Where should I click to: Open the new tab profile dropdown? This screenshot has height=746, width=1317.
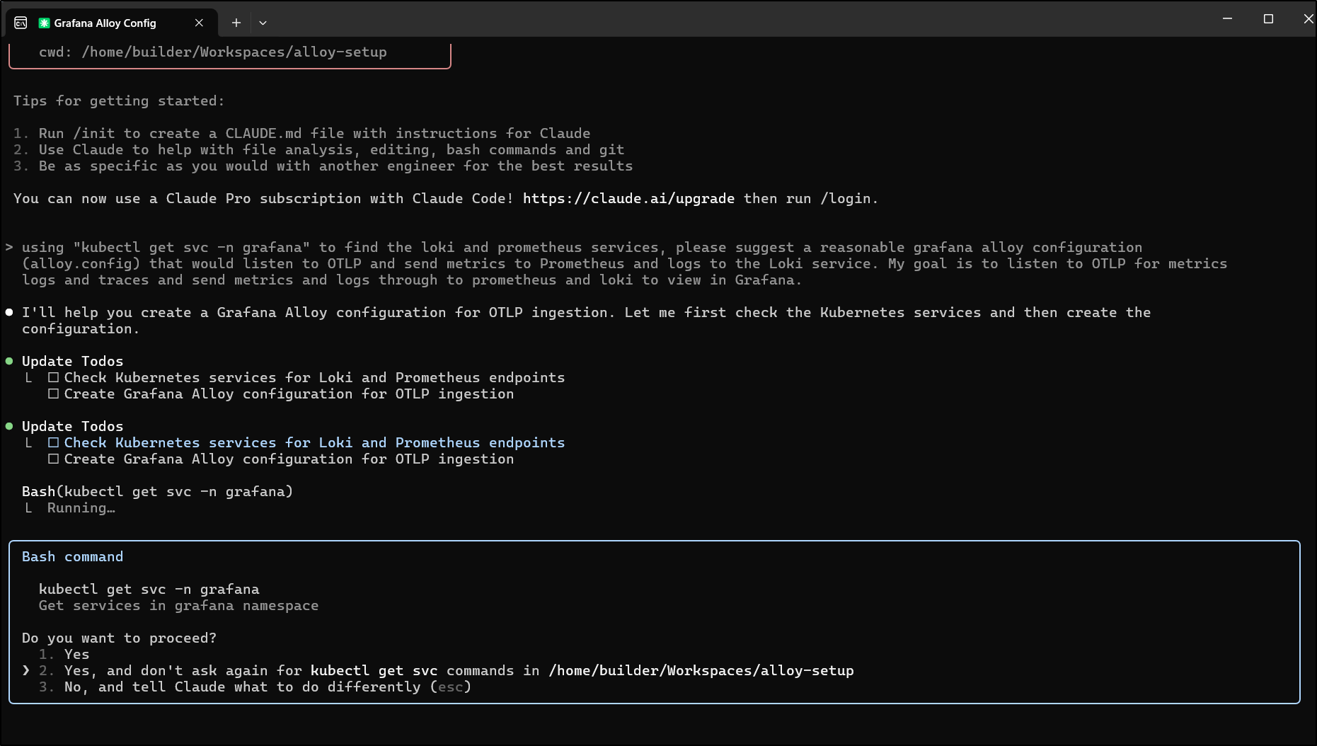point(263,23)
